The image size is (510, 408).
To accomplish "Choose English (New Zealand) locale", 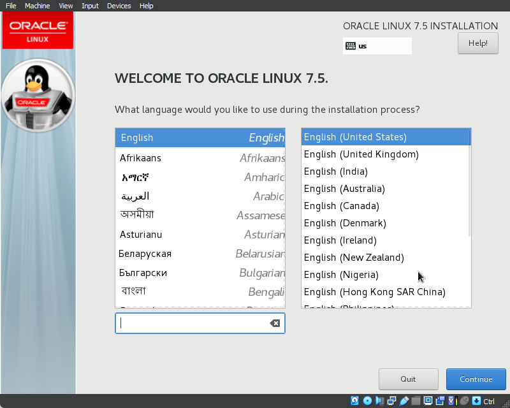I will [x=386, y=258].
